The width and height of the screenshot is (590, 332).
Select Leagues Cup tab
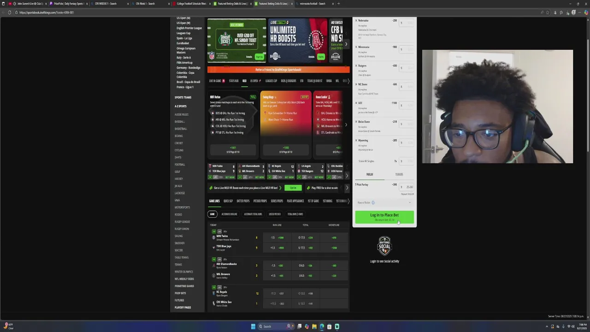click(271, 81)
